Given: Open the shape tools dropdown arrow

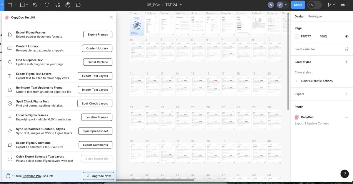Looking at the screenshot, I should tap(27, 5).
